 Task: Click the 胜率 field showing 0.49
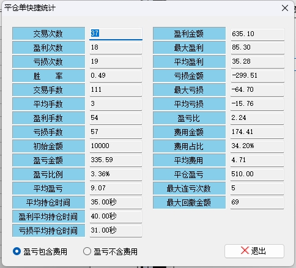(x=116, y=76)
